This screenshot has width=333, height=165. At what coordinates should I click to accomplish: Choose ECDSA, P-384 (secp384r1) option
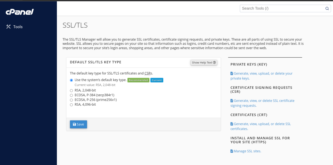coord(71,95)
